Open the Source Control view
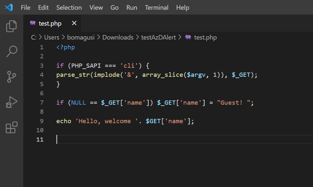This screenshot has height=187, width=313. [11, 76]
